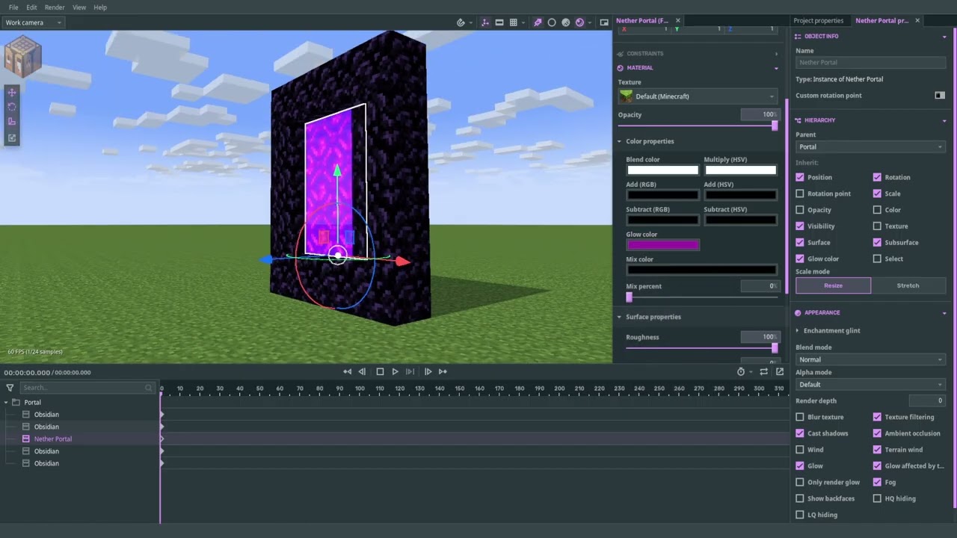This screenshot has height=538, width=957.
Task: Switch to textured shaded view icon
Action: pyautogui.click(x=566, y=22)
